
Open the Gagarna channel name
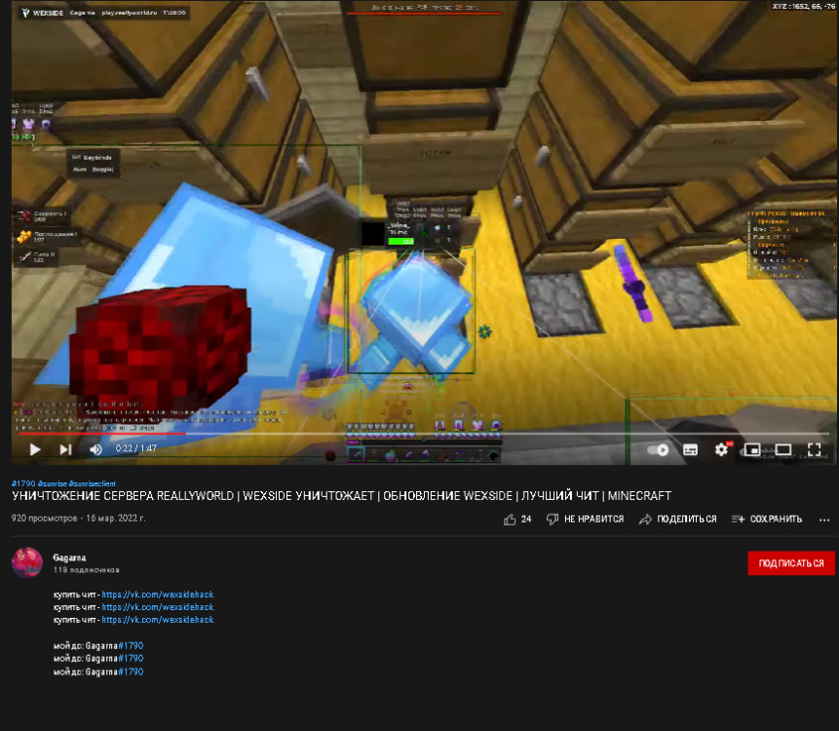tap(69, 558)
